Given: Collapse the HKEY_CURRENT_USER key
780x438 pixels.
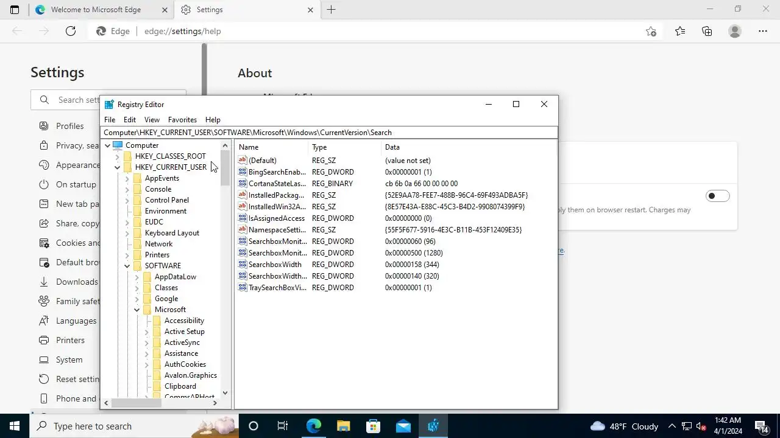Looking at the screenshot, I should pyautogui.click(x=118, y=167).
